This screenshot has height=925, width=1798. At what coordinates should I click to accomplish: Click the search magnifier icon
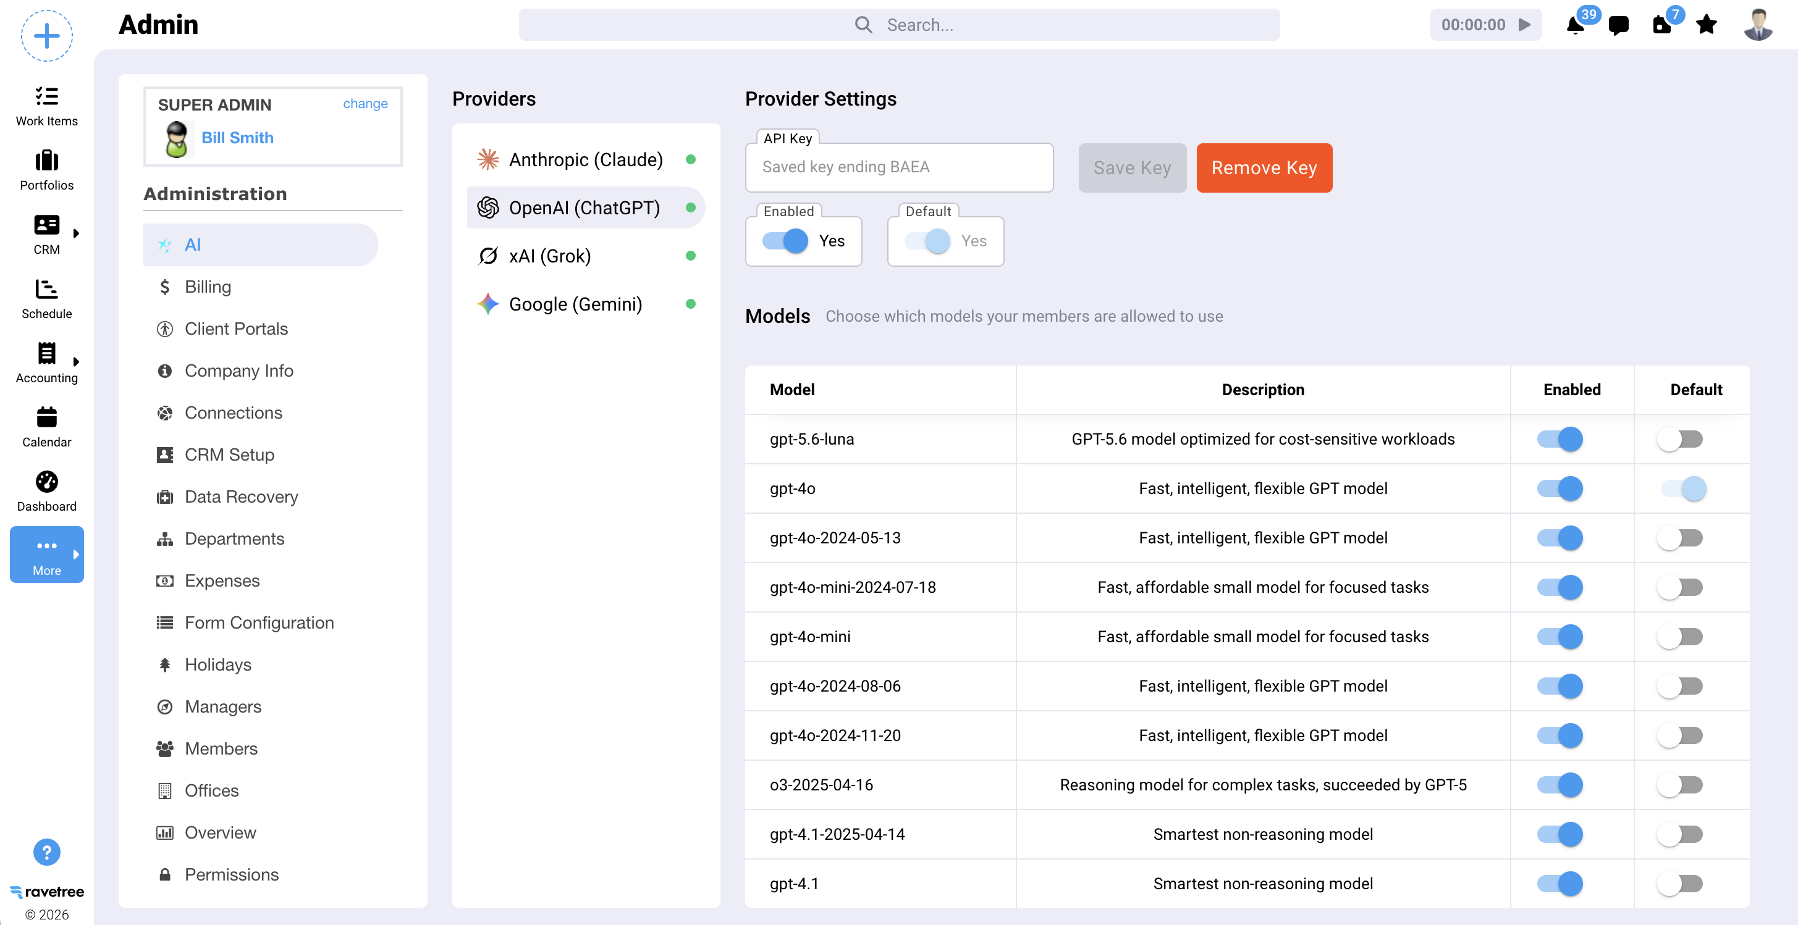(863, 25)
